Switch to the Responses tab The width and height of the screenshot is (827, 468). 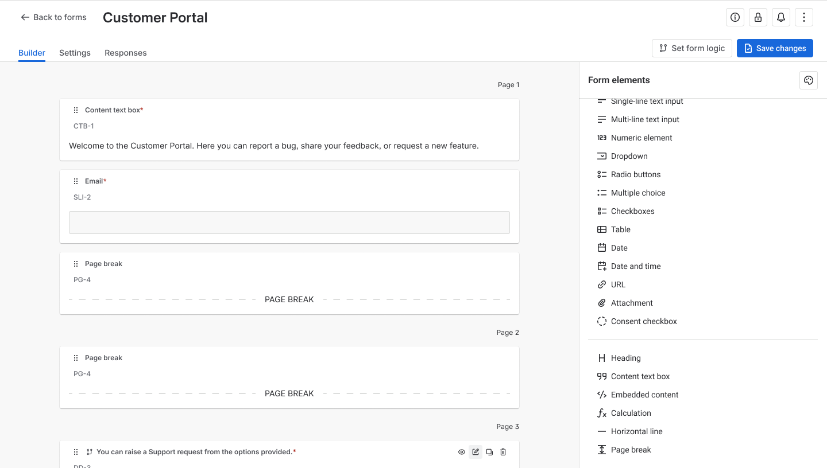click(126, 53)
